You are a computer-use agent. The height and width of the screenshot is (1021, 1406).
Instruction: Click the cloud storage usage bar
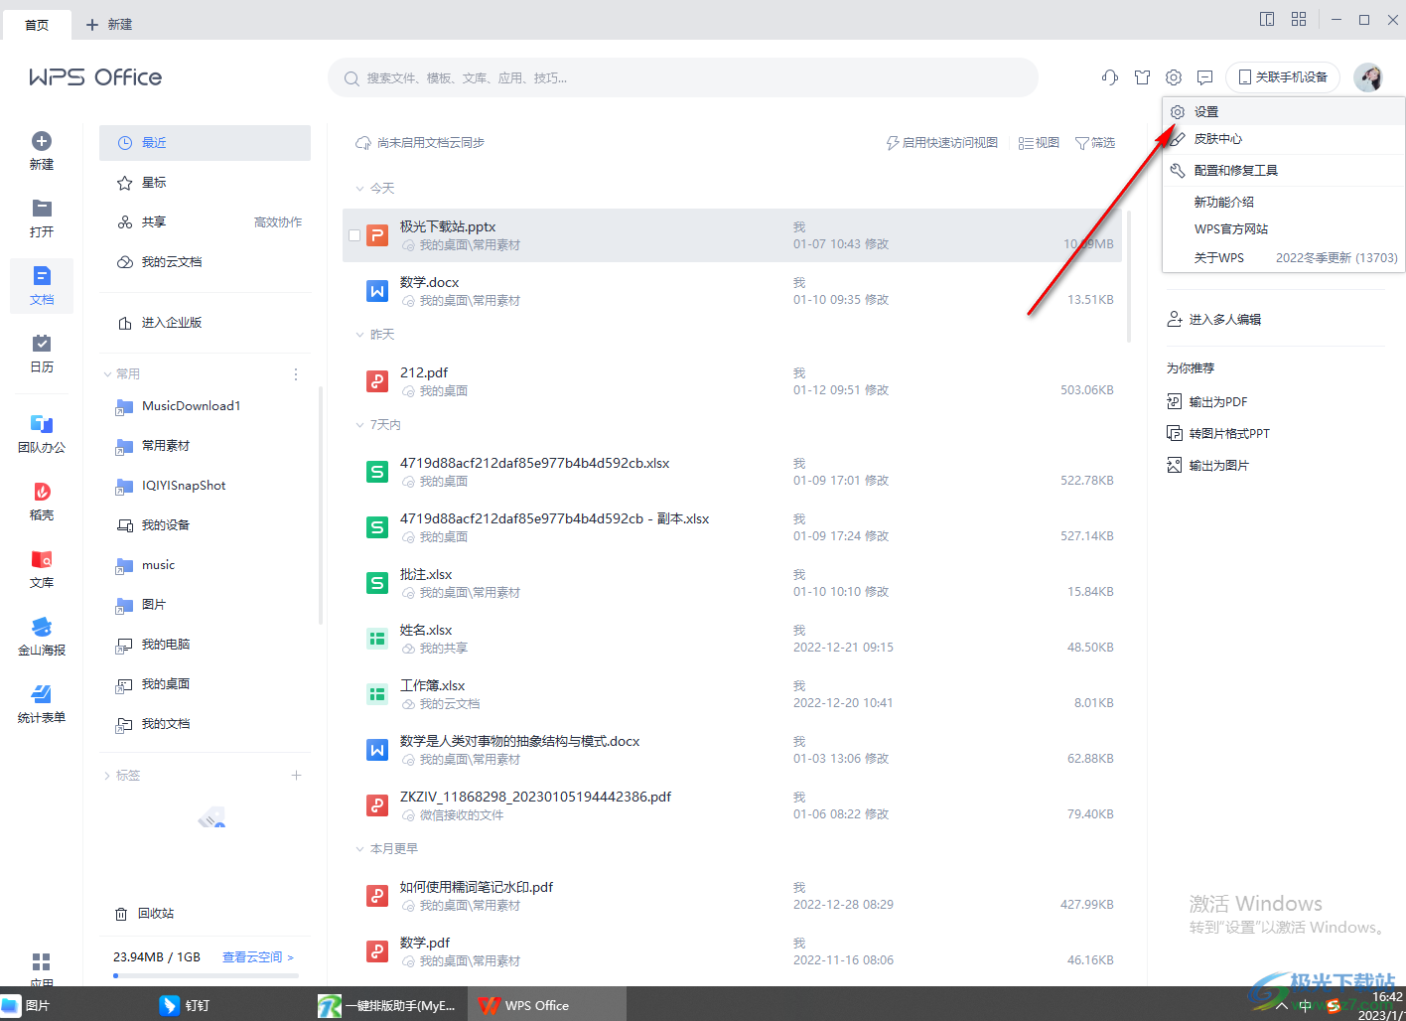pos(206,975)
